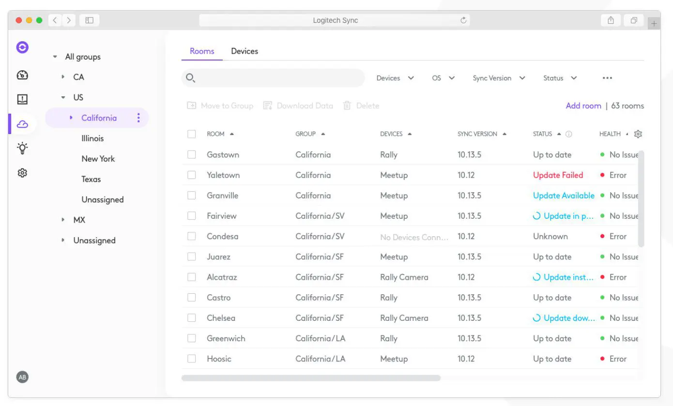The height and width of the screenshot is (406, 673).
Task: Click the Logitech Sync browser address bar
Action: [x=335, y=20]
